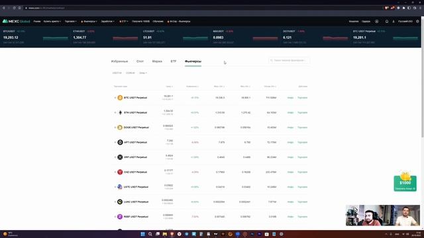This screenshot has height=238, width=424.
Task: Click the browser reload icon
Action: 14,8
